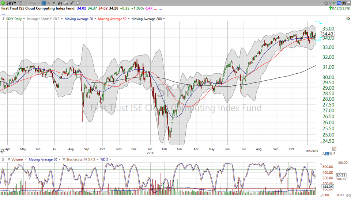Select the 'F' scale option

click(x=334, y=154)
